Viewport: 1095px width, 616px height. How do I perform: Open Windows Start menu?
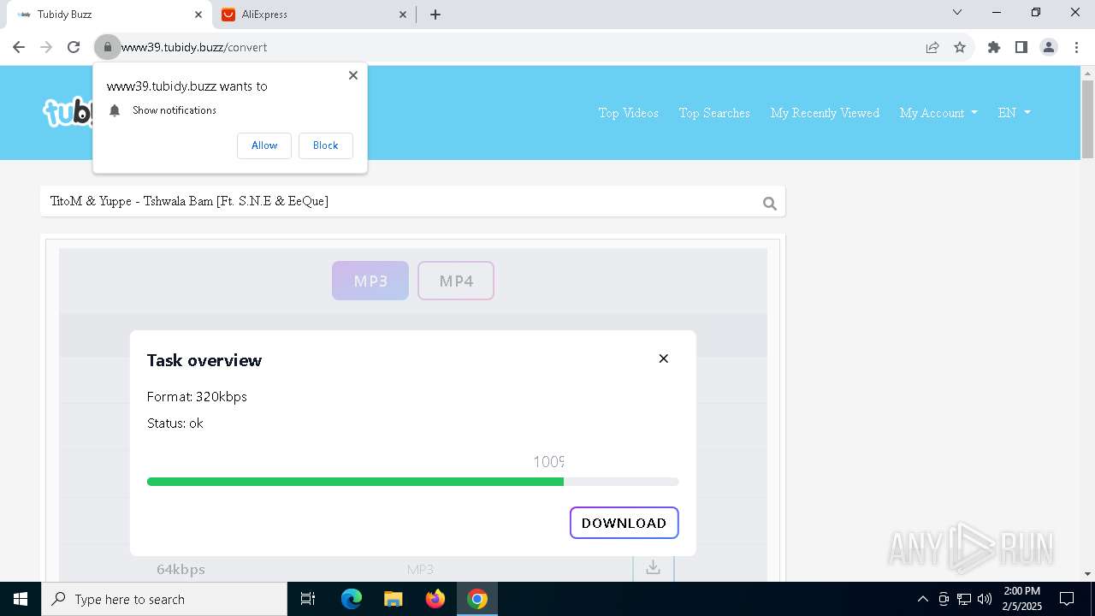click(x=21, y=599)
